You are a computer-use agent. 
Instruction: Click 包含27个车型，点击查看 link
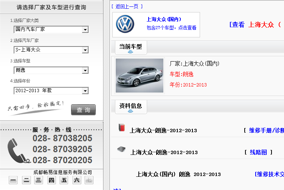[171, 28]
